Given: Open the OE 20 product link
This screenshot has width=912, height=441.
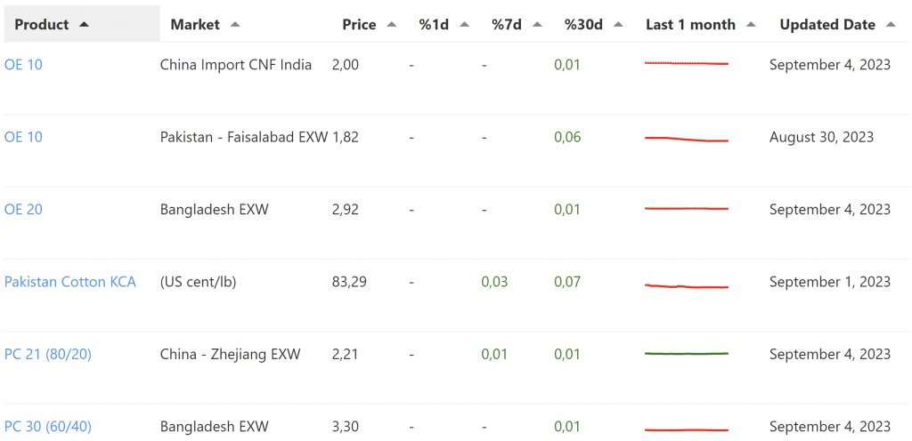Looking at the screenshot, I should (x=23, y=210).
